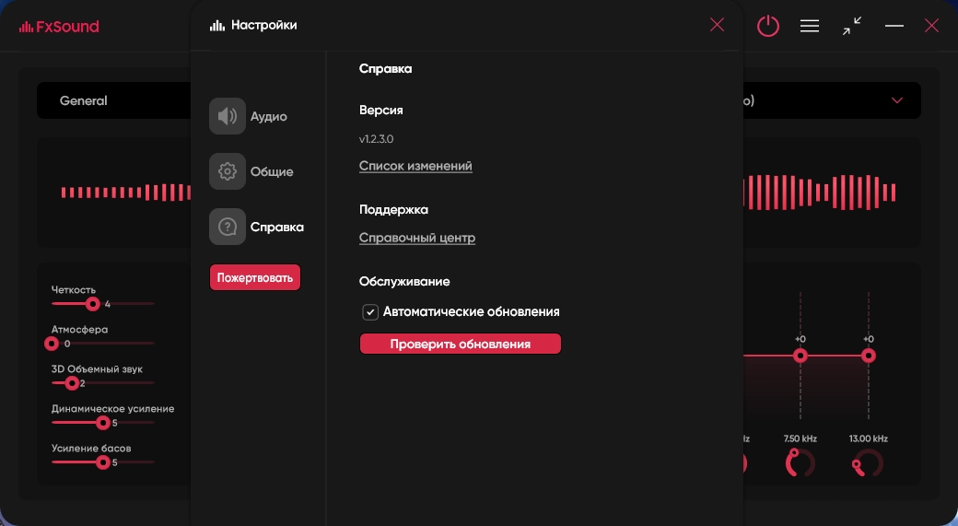Expand the output device dropdown chevron

pos(897,100)
